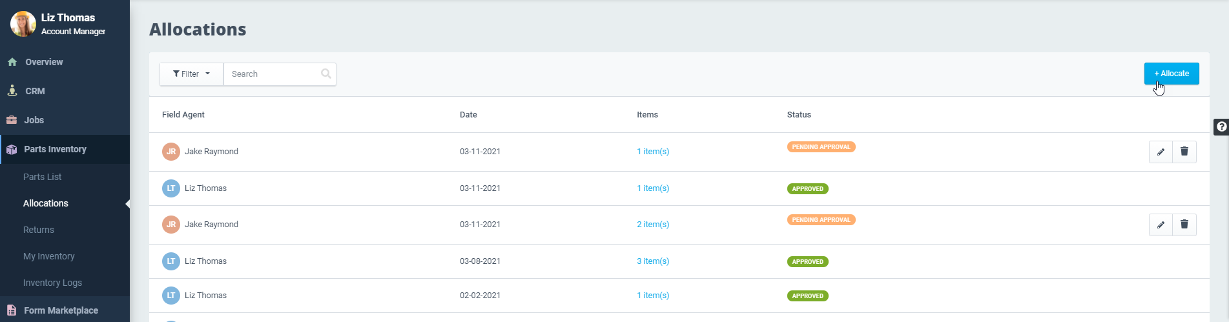Open Jobs from the sidebar

(x=34, y=120)
